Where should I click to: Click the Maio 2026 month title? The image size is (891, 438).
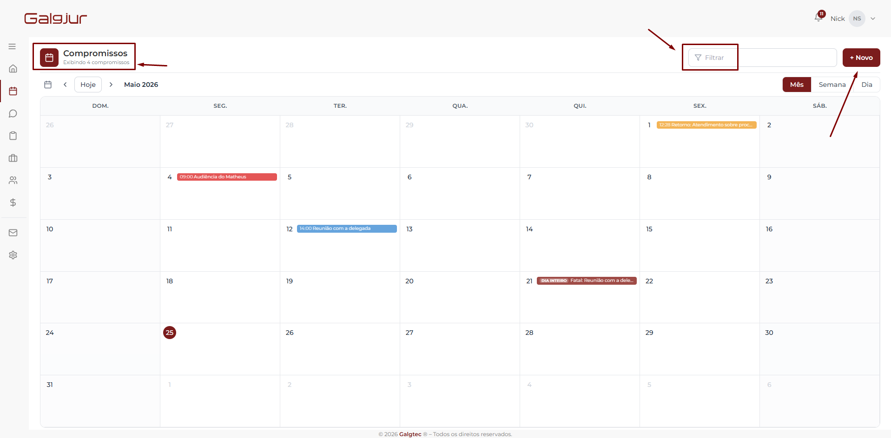(x=141, y=85)
